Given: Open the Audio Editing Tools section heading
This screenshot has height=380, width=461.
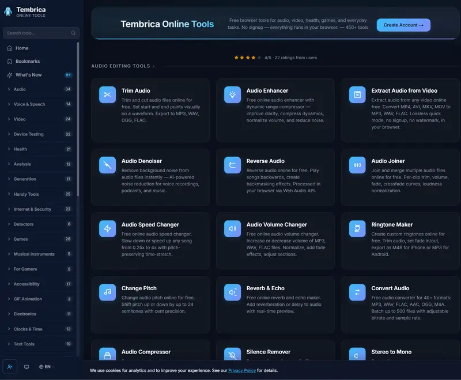Looking at the screenshot, I should [123, 66].
